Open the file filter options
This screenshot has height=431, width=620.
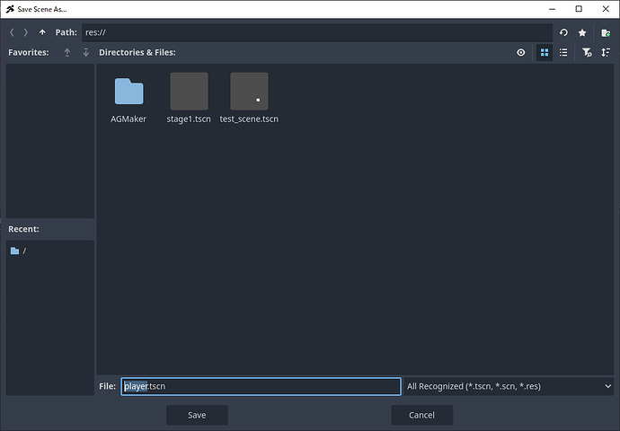586,53
